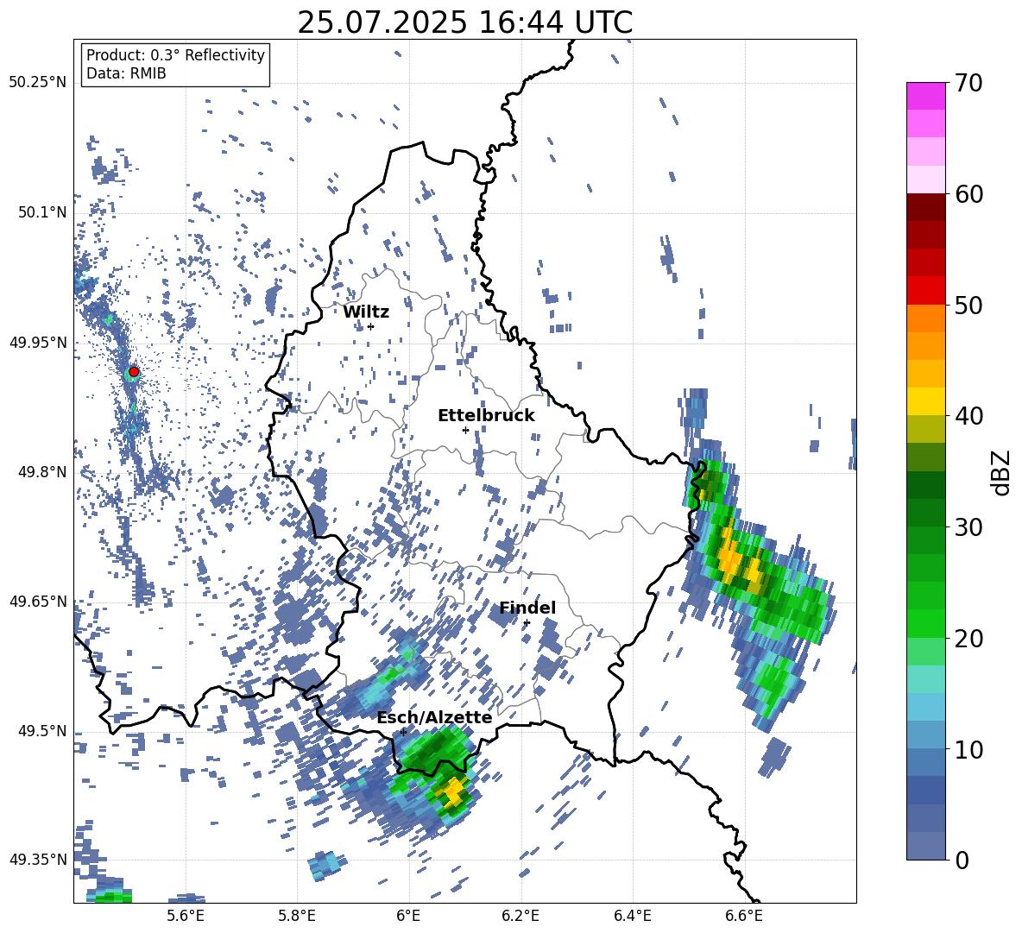Click the dark red colorbar swatch below 60

[x=925, y=207]
